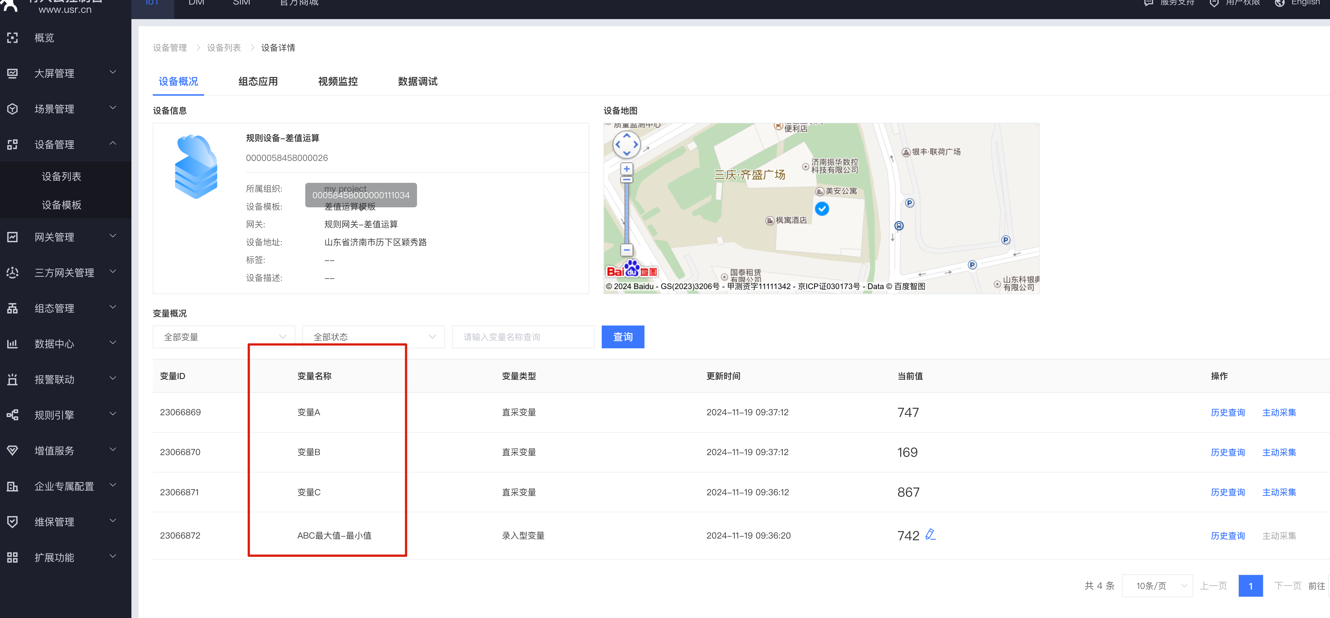Click device serial 0000058458000026
The width and height of the screenshot is (1330, 618).
pos(286,158)
